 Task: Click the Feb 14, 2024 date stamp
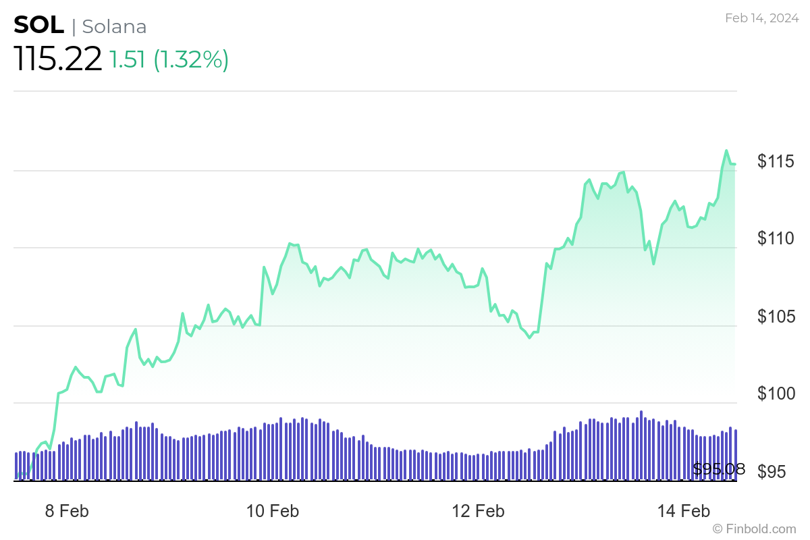761,18
